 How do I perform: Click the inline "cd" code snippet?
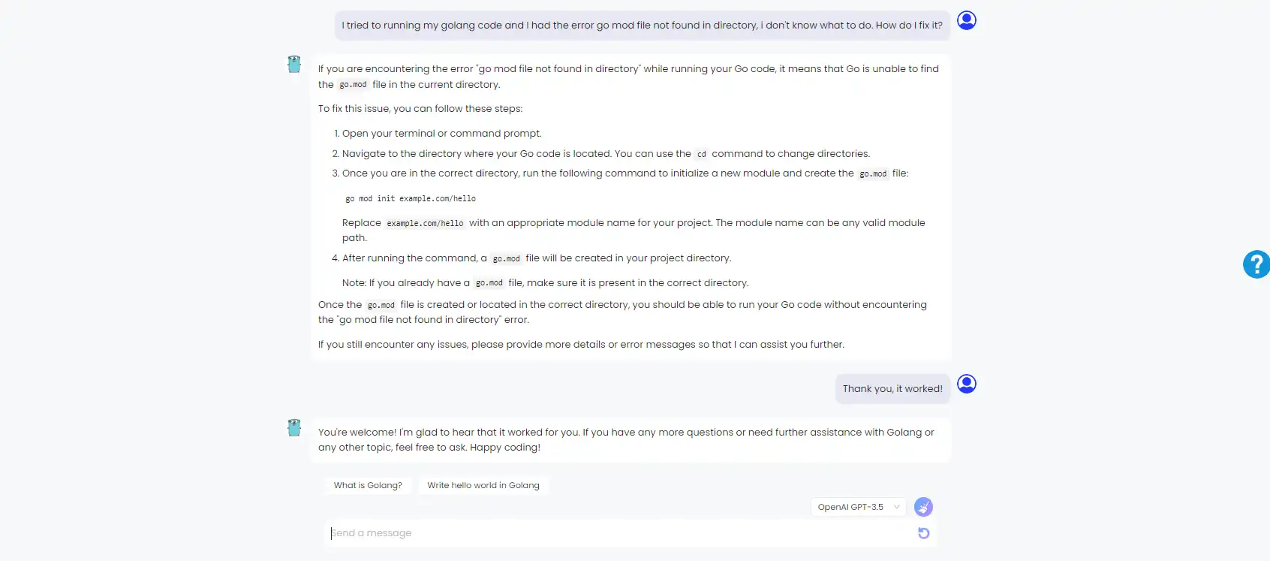coord(702,154)
